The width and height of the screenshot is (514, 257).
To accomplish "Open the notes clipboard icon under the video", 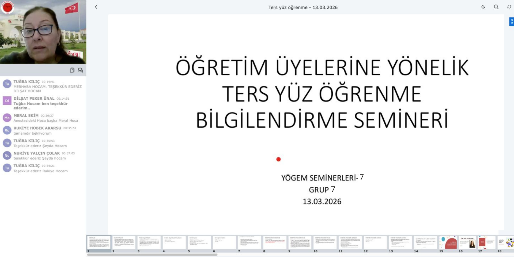I will coord(72,70).
